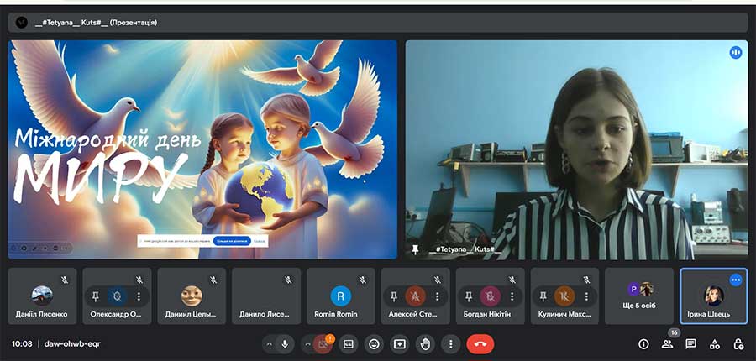Image resolution: width=756 pixels, height=361 pixels.
Task: Open the emoji reactions panel
Action: click(374, 344)
